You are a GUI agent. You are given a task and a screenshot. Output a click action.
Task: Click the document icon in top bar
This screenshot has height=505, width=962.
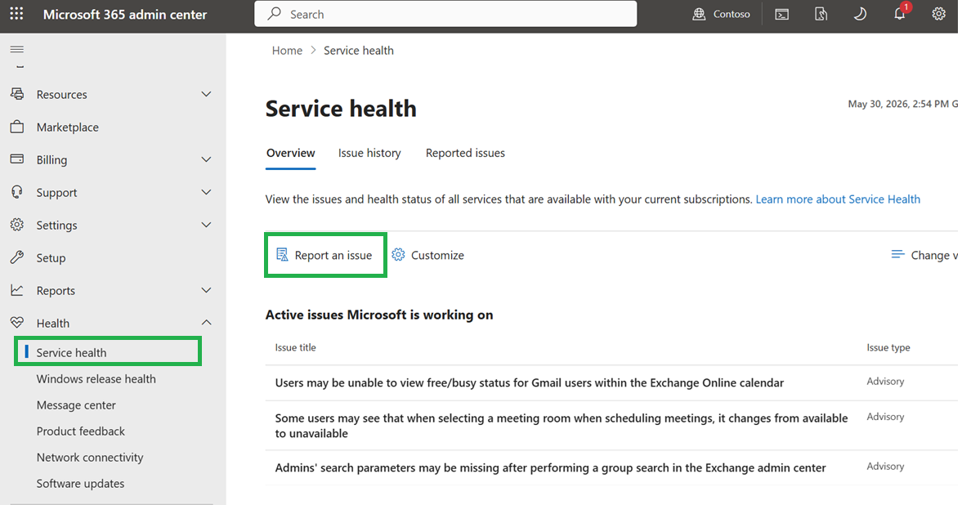click(821, 14)
